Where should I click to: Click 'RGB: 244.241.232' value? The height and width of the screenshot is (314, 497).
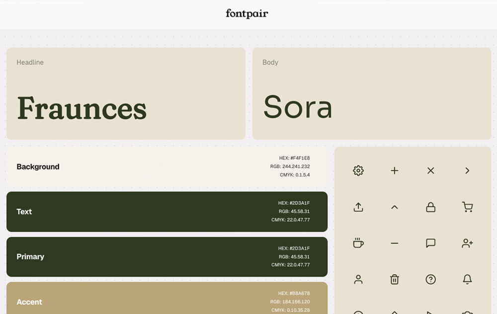290,166
